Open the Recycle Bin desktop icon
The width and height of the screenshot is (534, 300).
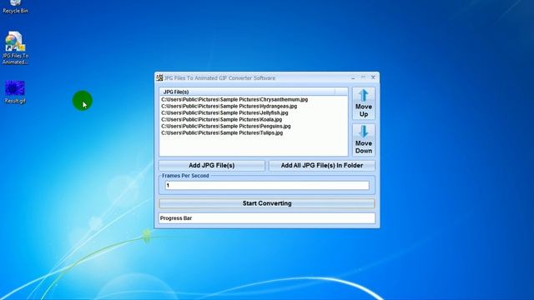(15, 7)
